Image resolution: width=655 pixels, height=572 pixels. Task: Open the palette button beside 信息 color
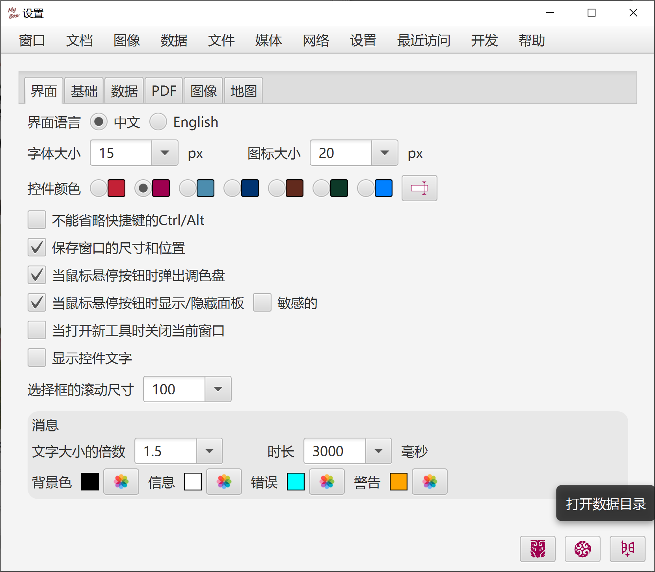224,481
